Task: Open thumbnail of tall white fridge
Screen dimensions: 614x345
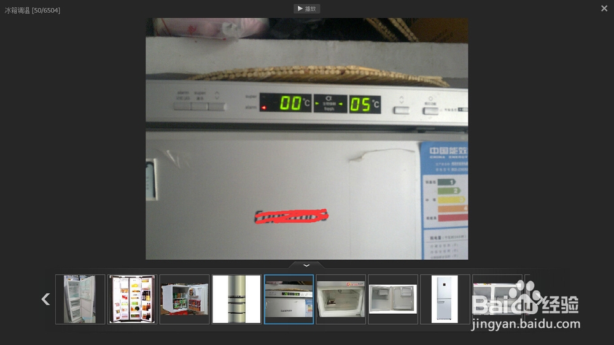Action: pos(445,299)
